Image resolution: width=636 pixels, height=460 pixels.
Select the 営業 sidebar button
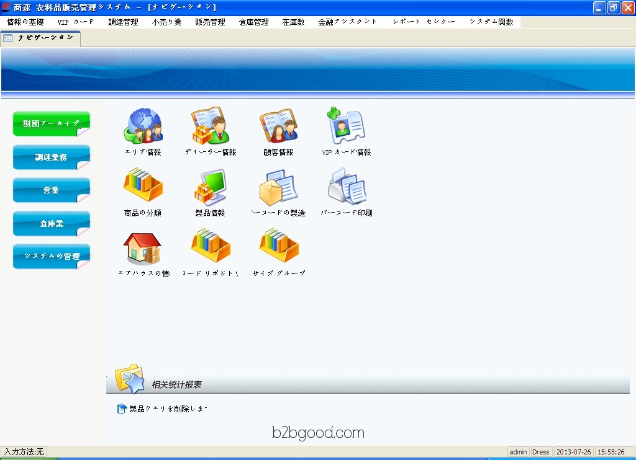51,190
